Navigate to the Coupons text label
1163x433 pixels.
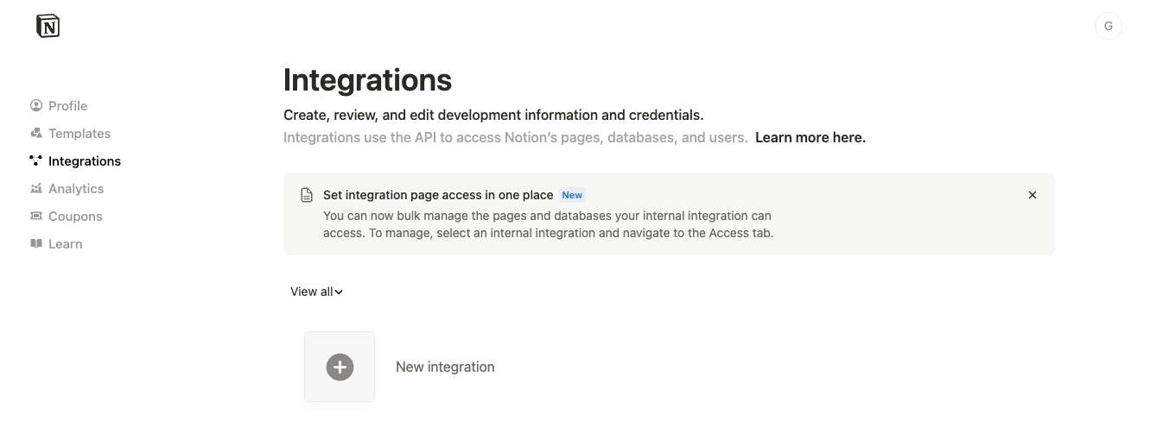click(75, 216)
